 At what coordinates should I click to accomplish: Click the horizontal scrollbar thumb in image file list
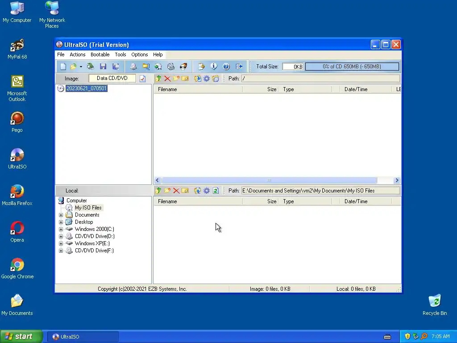269,180
